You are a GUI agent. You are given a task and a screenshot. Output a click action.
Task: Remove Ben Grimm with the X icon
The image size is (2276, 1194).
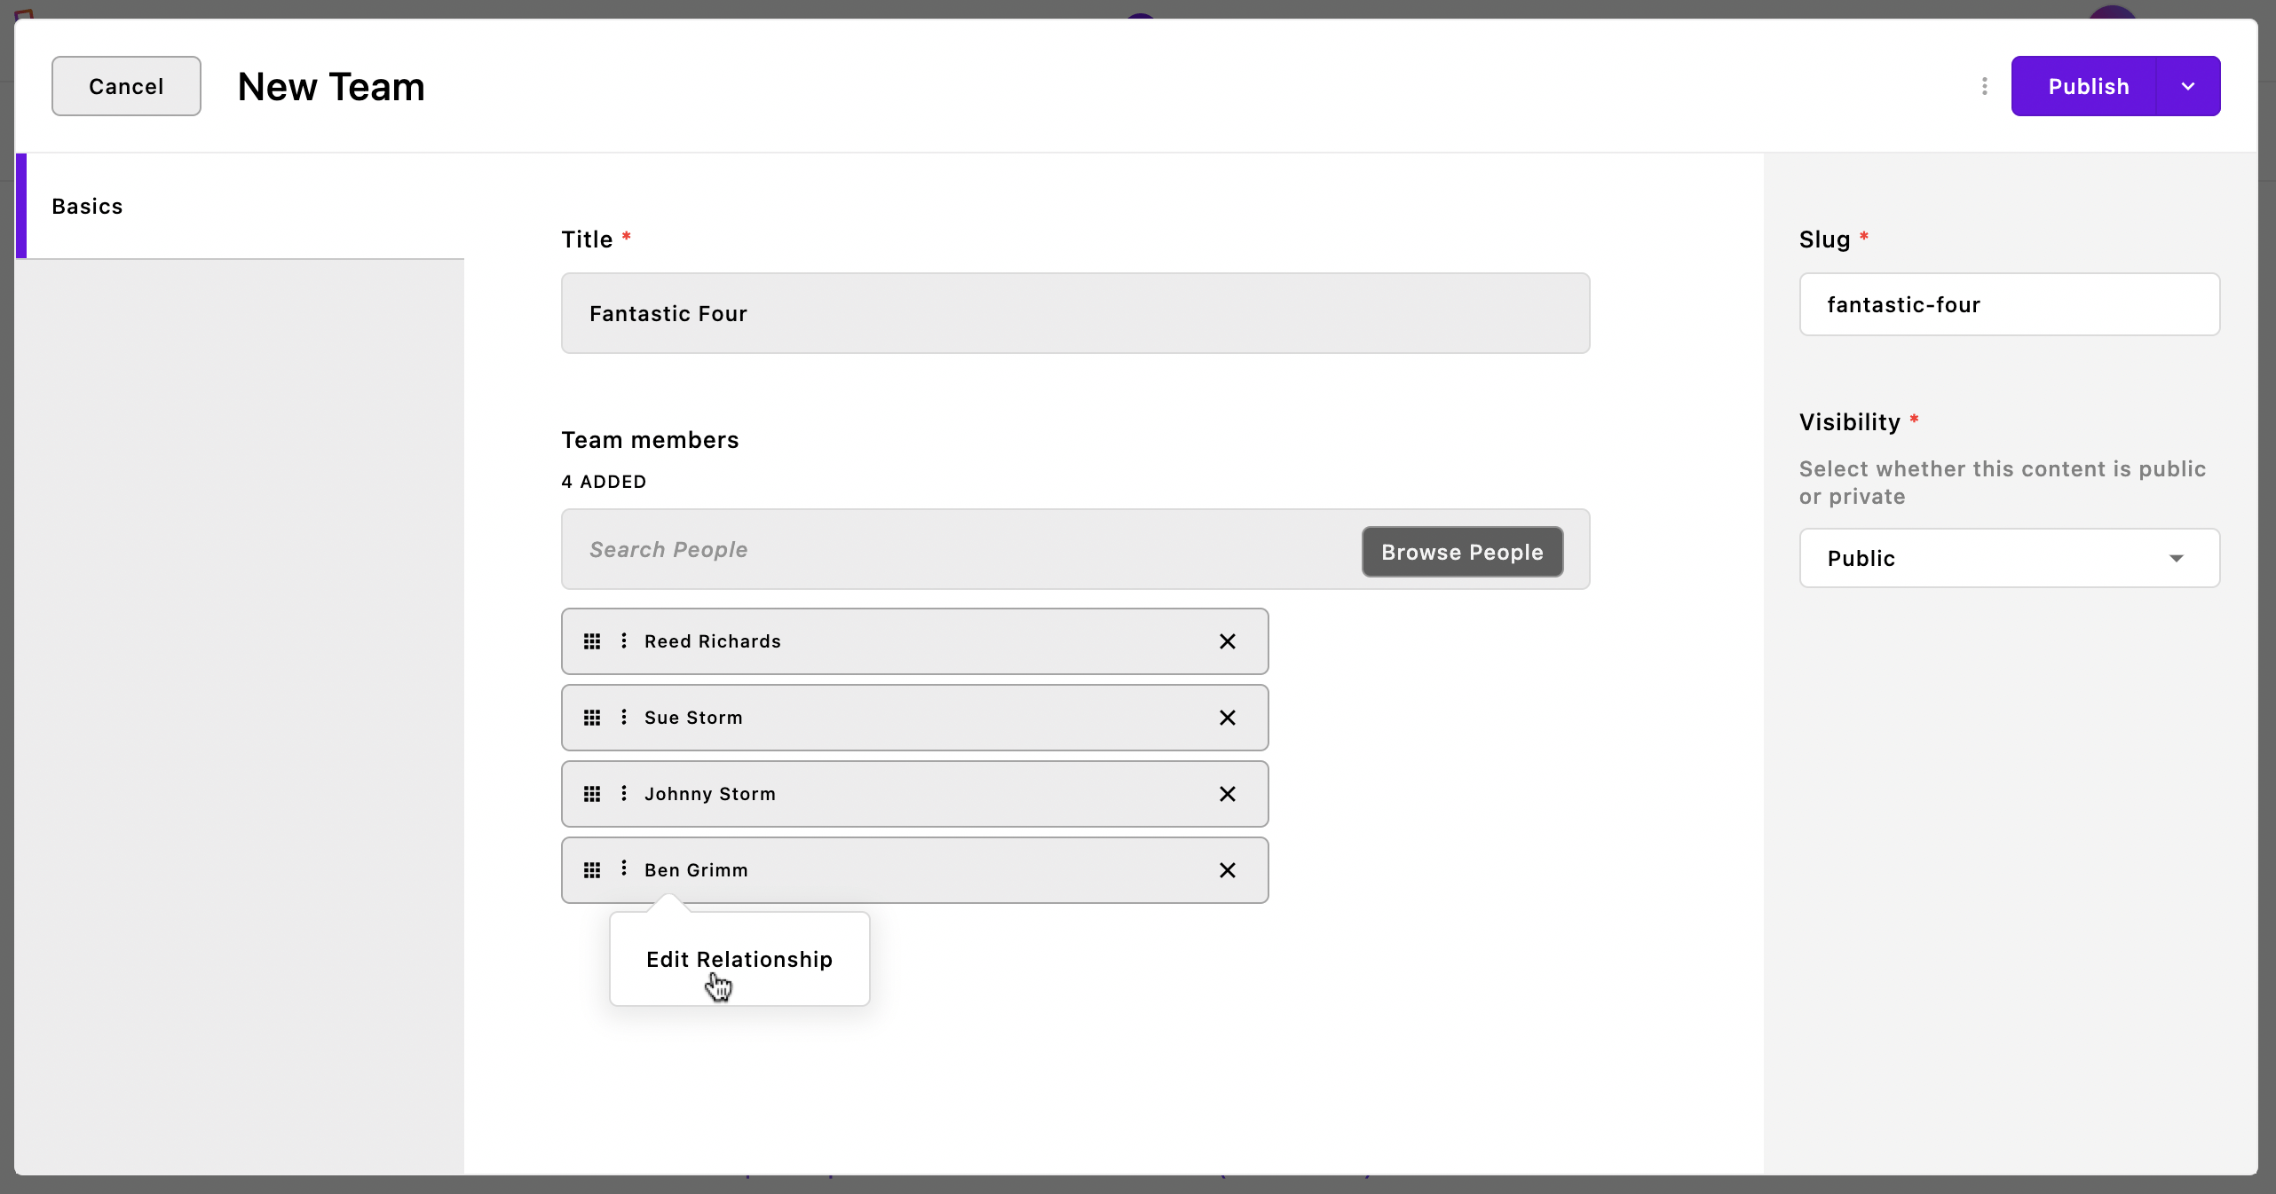[1227, 870]
